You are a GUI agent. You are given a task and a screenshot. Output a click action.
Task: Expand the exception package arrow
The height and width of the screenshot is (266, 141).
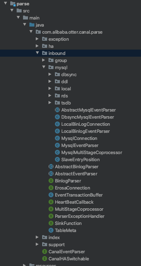pyautogui.click(x=37, y=39)
